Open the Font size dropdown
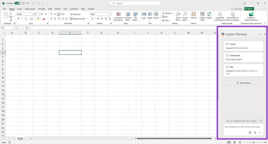Viewport: 268px width, 144px height. coord(39,14)
